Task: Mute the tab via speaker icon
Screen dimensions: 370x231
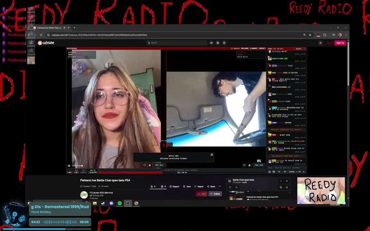Action: (x=64, y=28)
